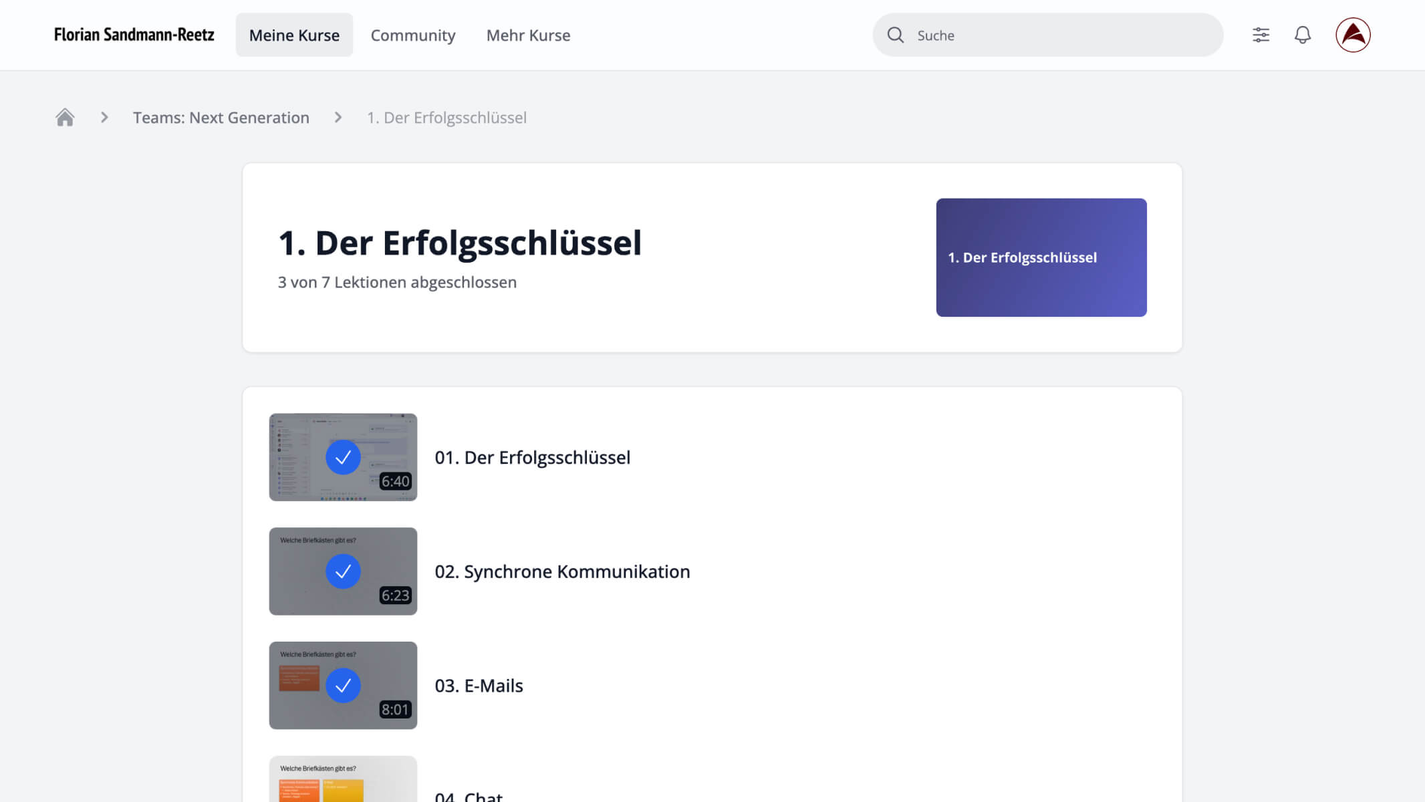The image size is (1425, 802).
Task: Open lesson 01. Der Erfolgsschlüssel
Action: [532, 457]
